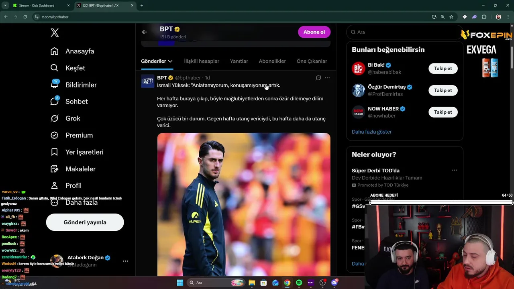Image resolution: width=514 pixels, height=289 pixels.
Task: Click site info icon in address bar
Action: (x=37, y=17)
